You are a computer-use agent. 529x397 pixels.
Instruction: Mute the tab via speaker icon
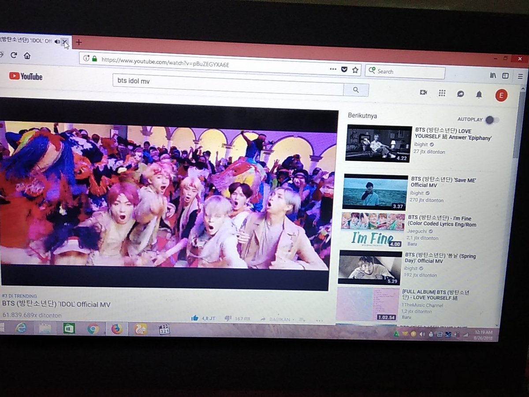(57, 41)
